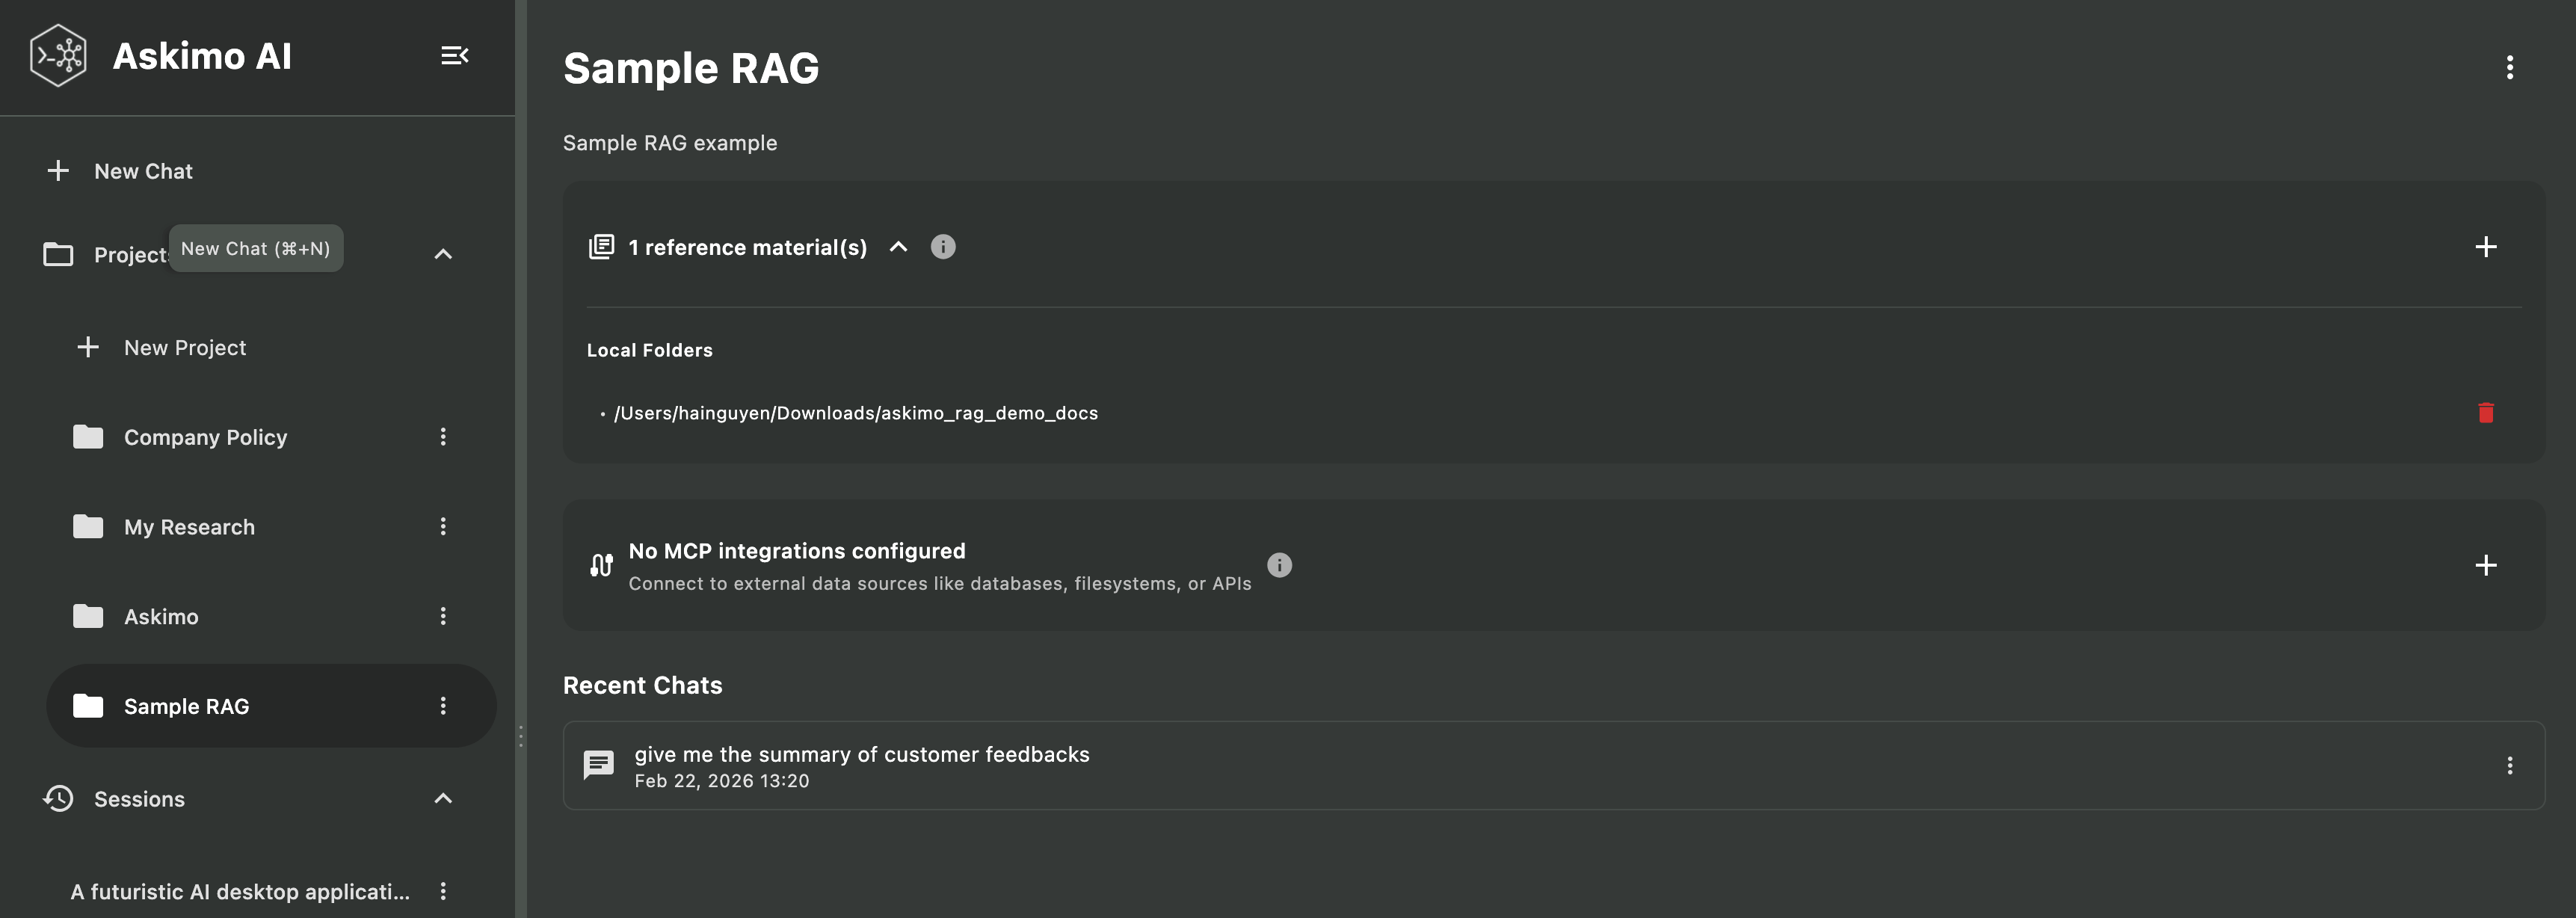Create a New Project
2576x918 pixels.
[x=185, y=347]
